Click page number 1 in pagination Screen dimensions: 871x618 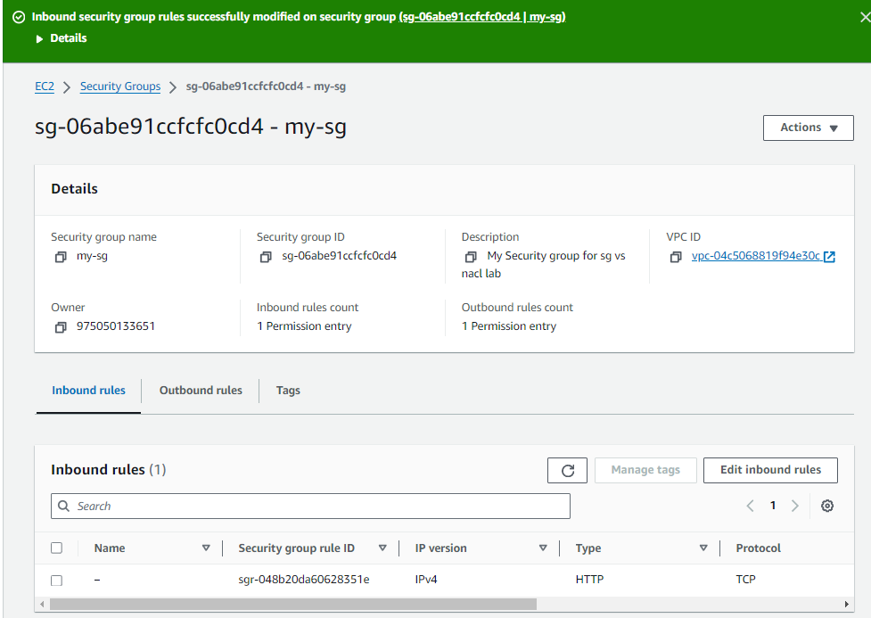[x=773, y=505]
